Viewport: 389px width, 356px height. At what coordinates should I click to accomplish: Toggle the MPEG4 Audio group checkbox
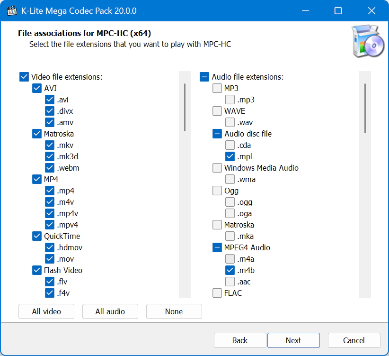point(217,247)
